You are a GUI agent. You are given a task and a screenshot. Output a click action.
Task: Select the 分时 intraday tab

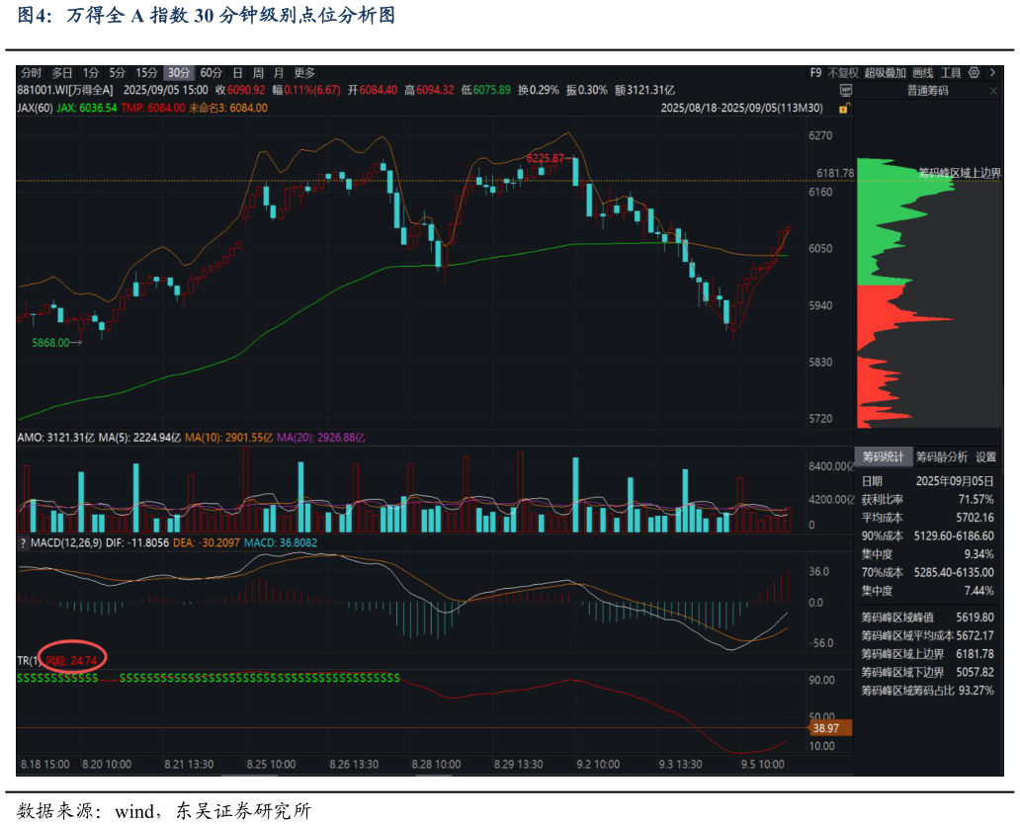(x=31, y=72)
